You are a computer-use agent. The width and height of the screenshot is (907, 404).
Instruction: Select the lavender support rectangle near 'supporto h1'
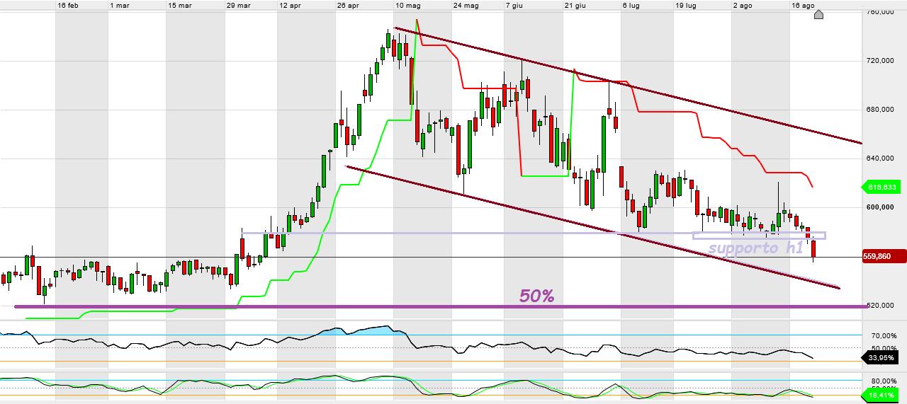(x=759, y=236)
